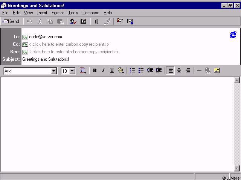The height and width of the screenshot is (180, 241).
Task: Undo the last action
Action: point(29,21)
